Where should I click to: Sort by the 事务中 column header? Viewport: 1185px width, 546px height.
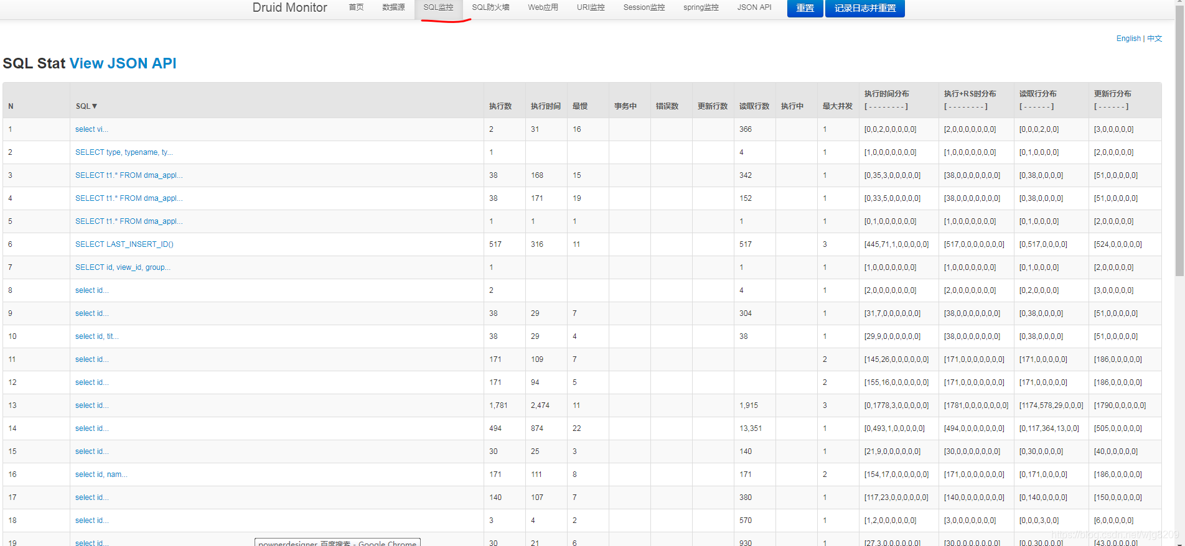point(625,106)
